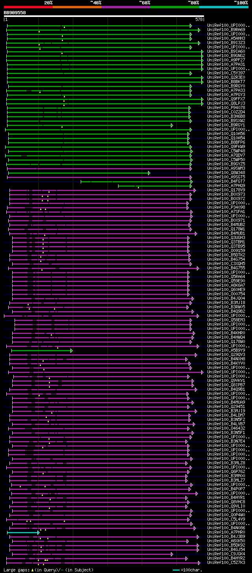Open hit UniRef100_B9IA60
Viewport: 252px width, 573px height.
[226, 51]
